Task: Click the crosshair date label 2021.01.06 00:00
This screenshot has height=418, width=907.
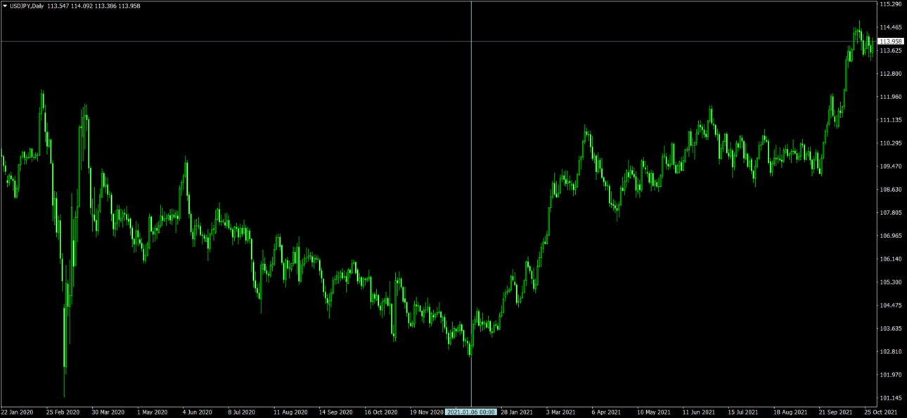Action: (x=471, y=412)
